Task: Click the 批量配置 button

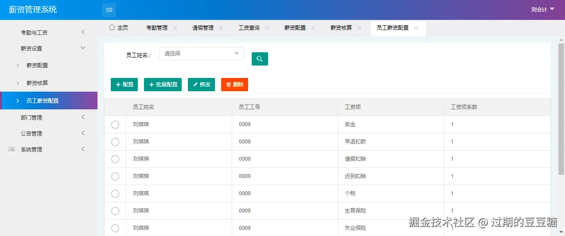Action: click(x=163, y=85)
